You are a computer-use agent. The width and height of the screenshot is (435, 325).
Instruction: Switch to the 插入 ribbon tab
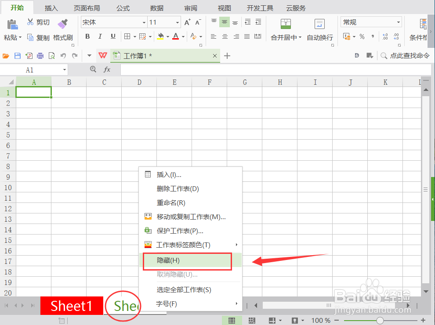pos(51,8)
